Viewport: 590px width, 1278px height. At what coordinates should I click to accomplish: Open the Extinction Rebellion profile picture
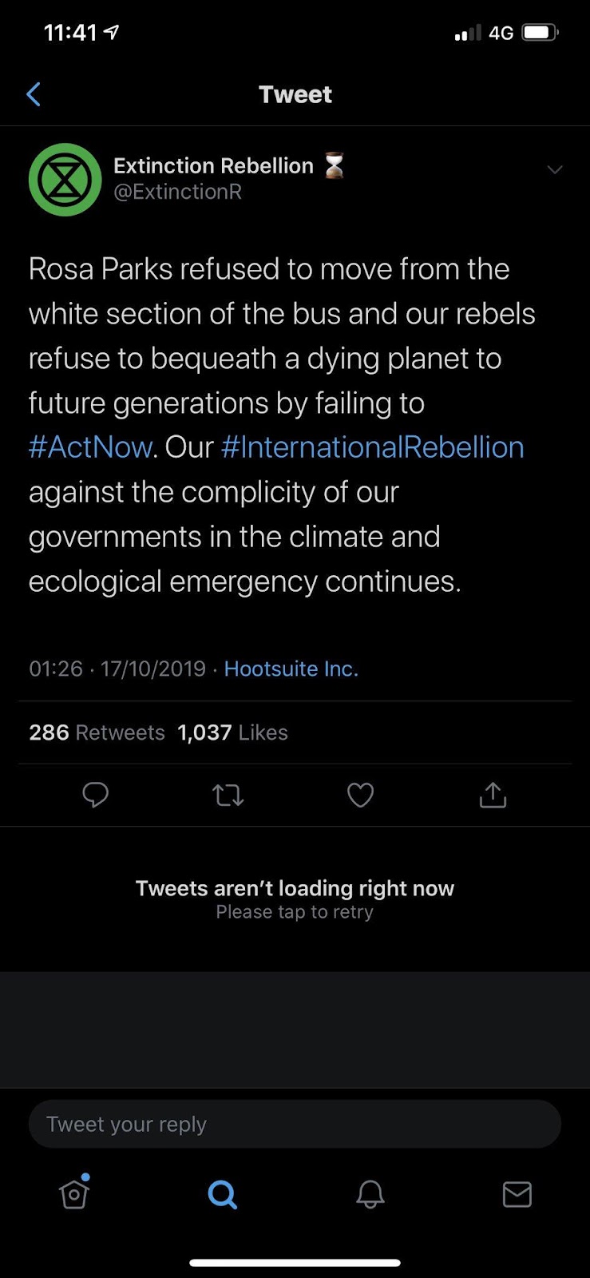pos(65,180)
